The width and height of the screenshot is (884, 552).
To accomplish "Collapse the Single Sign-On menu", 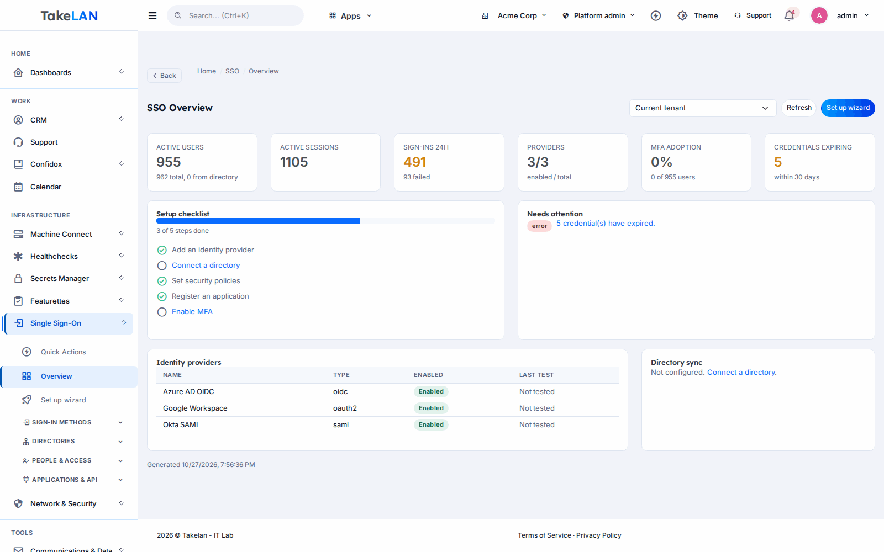I will tap(69, 323).
